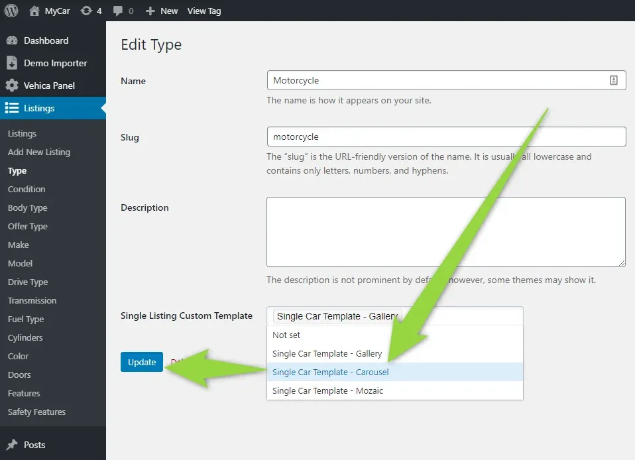The width and height of the screenshot is (635, 460).
Task: Open the Make submenu link
Action: point(19,245)
